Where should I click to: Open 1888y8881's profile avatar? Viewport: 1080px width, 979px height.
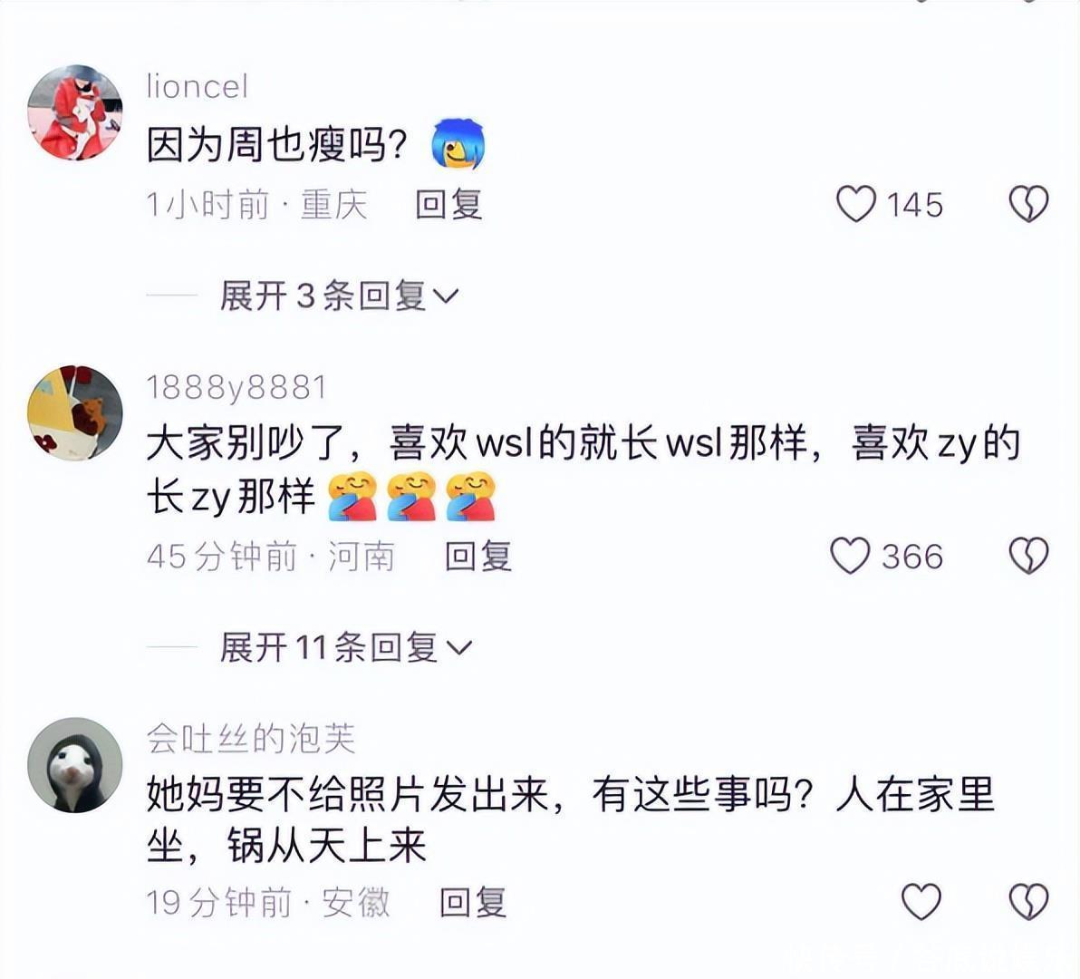coord(75,412)
